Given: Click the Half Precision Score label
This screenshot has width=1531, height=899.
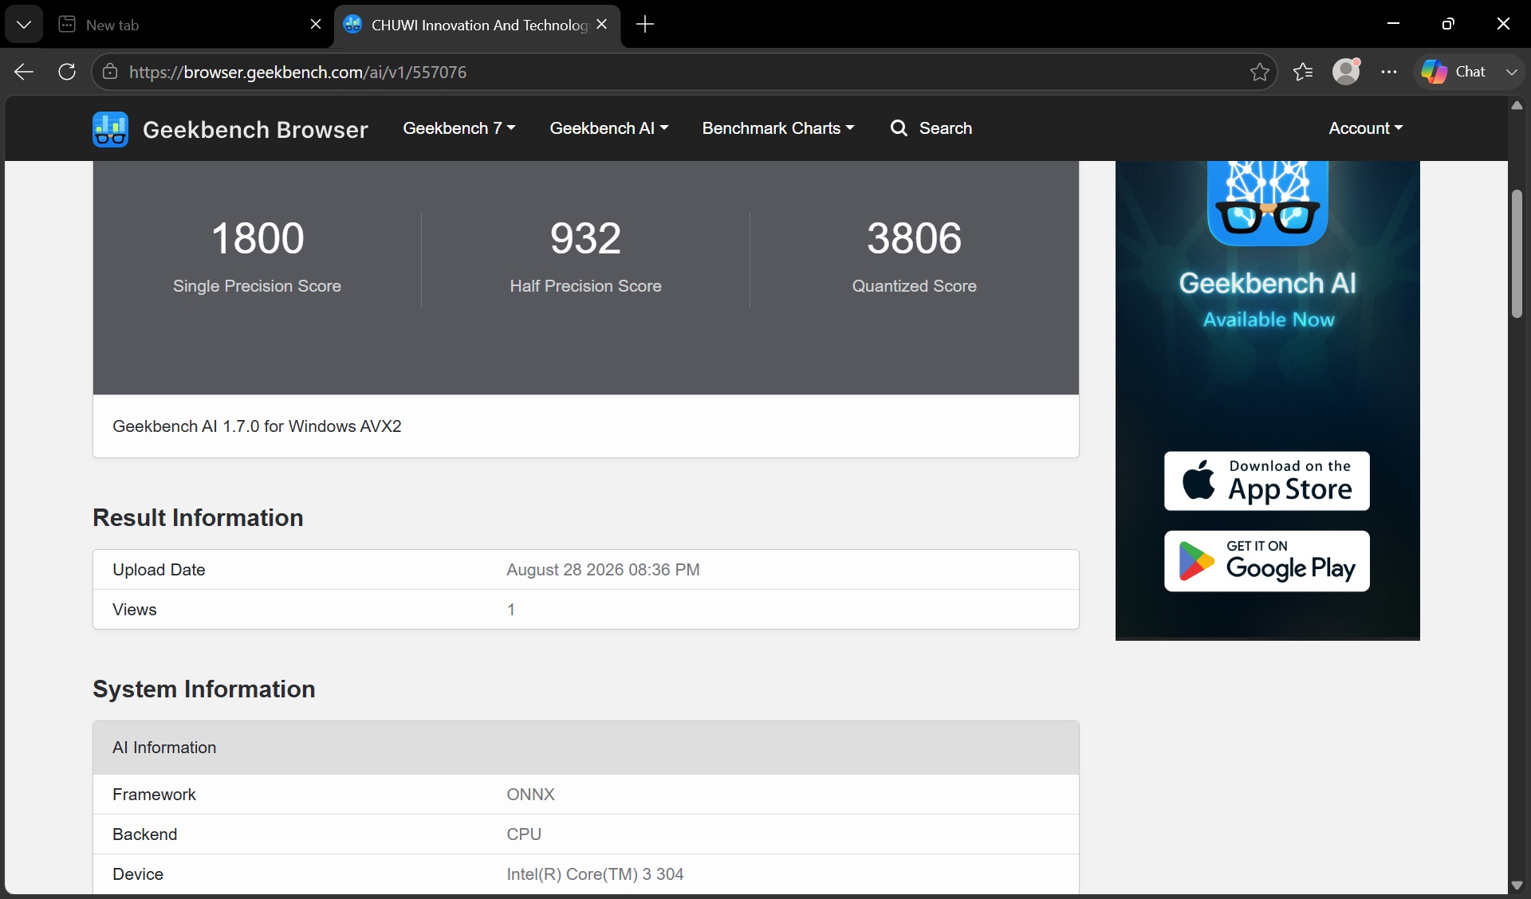Looking at the screenshot, I should 586,286.
